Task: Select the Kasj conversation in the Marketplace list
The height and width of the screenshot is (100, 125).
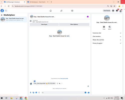Action: pos(13,19)
